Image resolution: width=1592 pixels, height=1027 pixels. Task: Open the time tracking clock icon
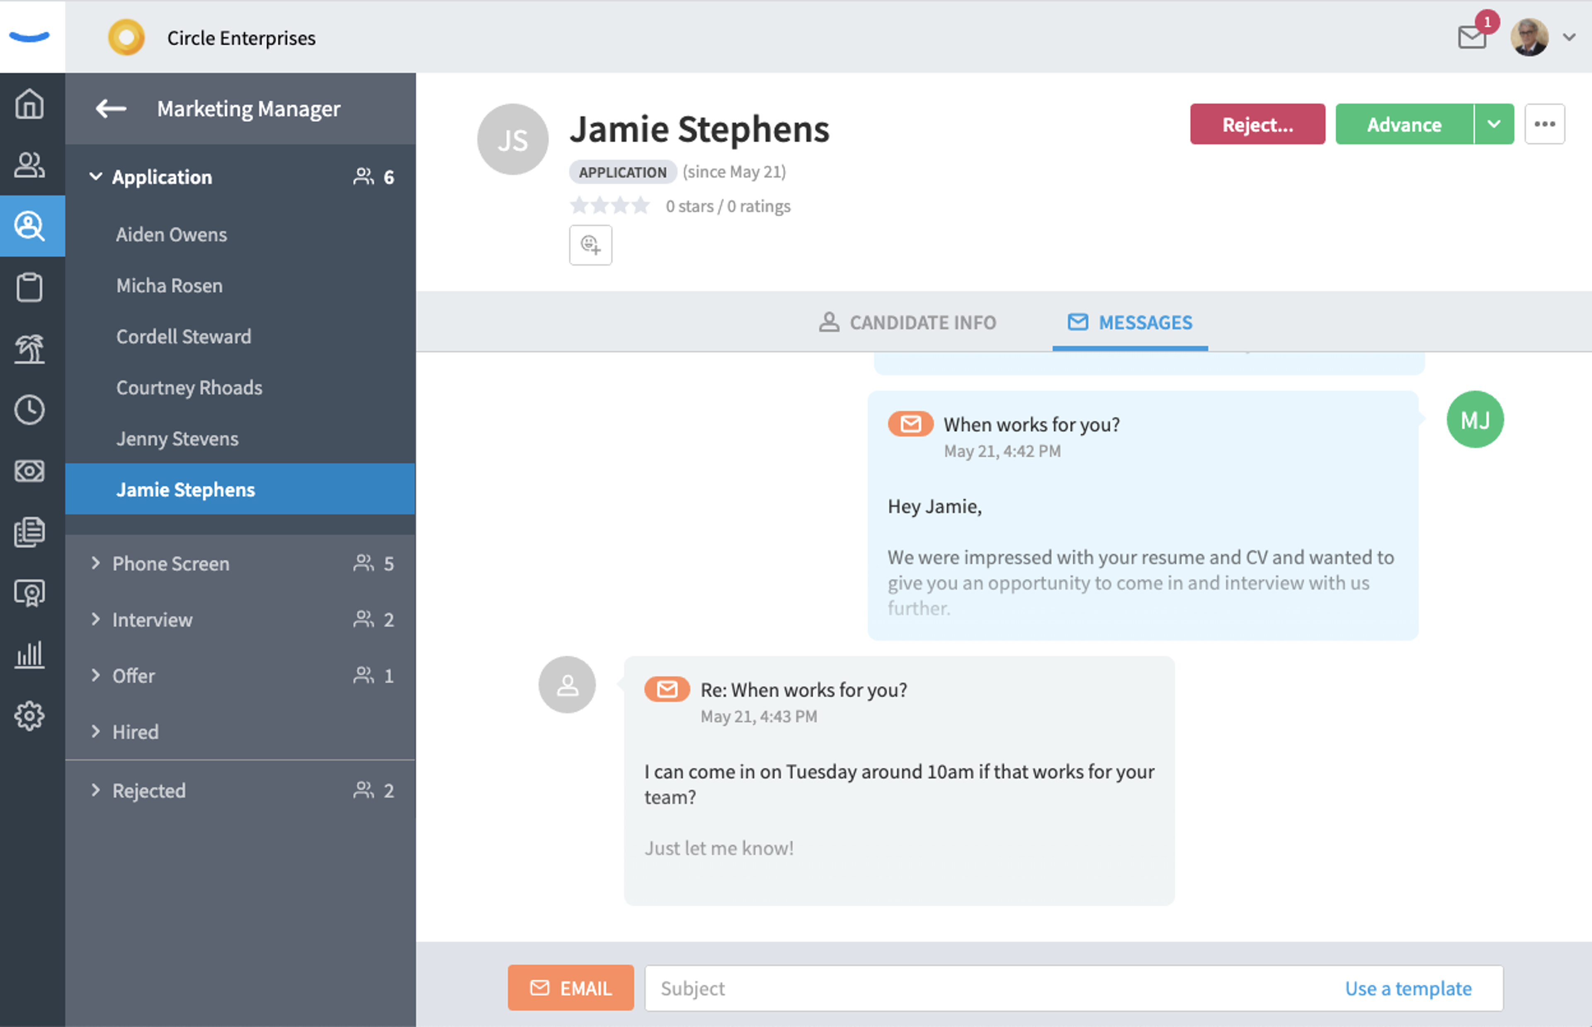[29, 410]
